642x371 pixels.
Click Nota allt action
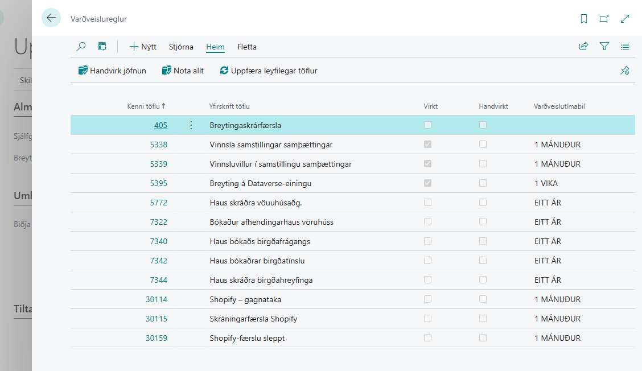tap(183, 71)
